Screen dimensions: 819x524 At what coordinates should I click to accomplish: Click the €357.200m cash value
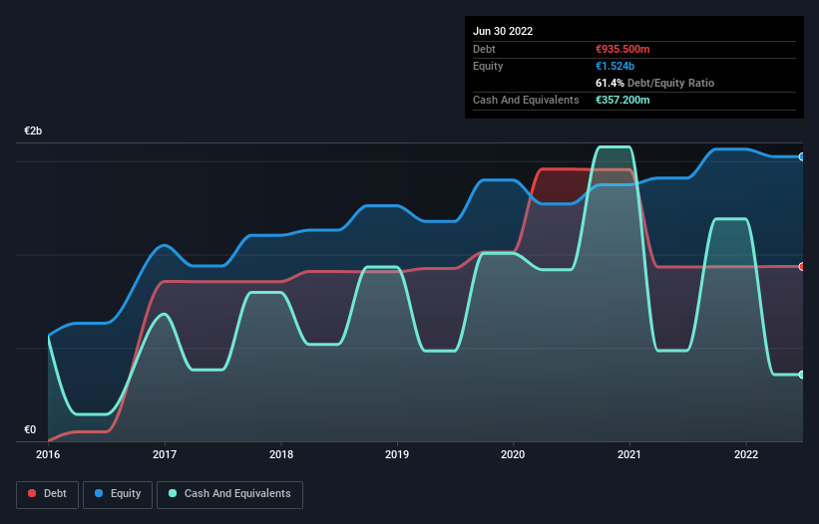click(622, 100)
